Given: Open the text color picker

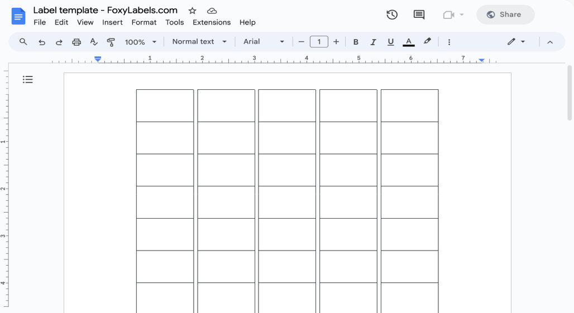Looking at the screenshot, I should (409, 42).
